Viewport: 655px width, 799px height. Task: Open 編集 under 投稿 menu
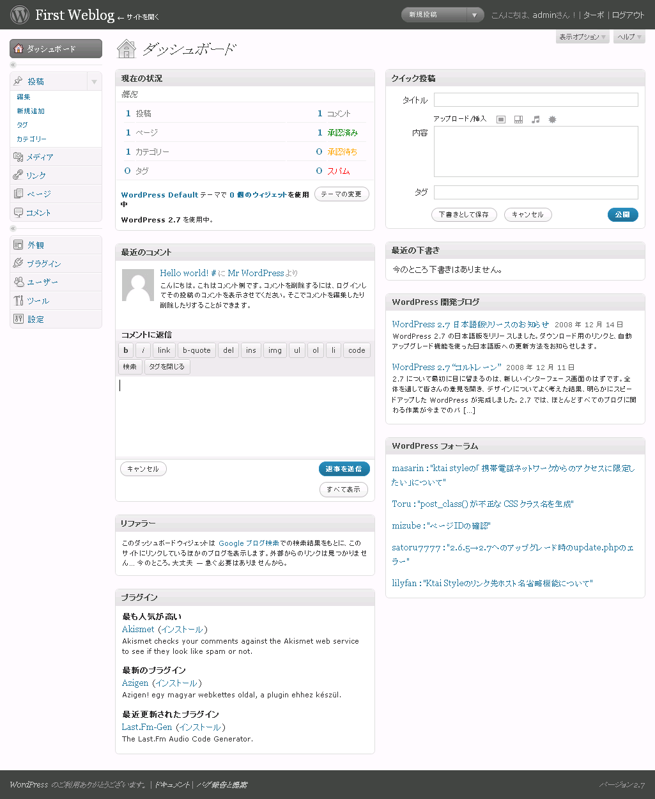point(24,97)
